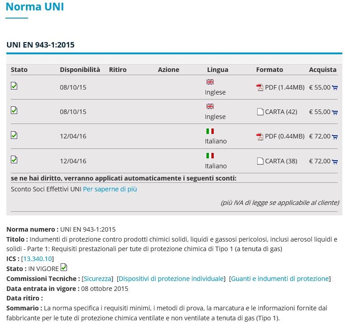Click the IN VIGORE status checkmark
Screen dimensions: 345x333
64,267
